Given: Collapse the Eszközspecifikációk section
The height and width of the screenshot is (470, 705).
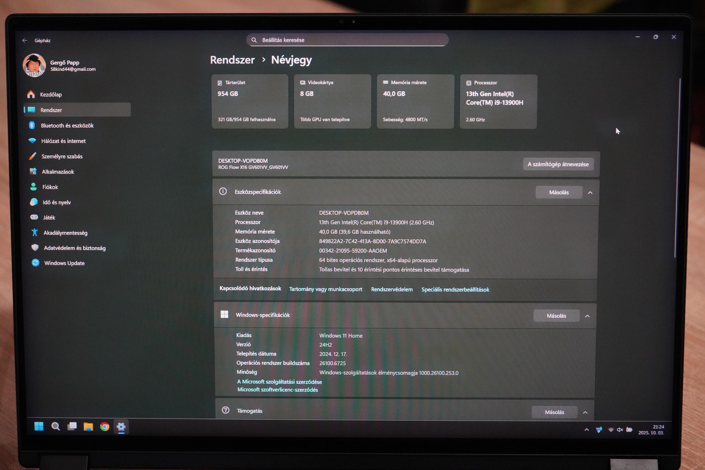Looking at the screenshot, I should (590, 192).
